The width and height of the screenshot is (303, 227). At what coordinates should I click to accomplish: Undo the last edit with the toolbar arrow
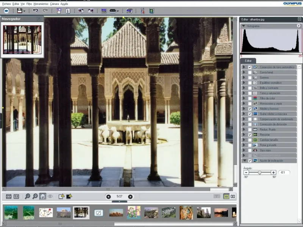click(35, 11)
